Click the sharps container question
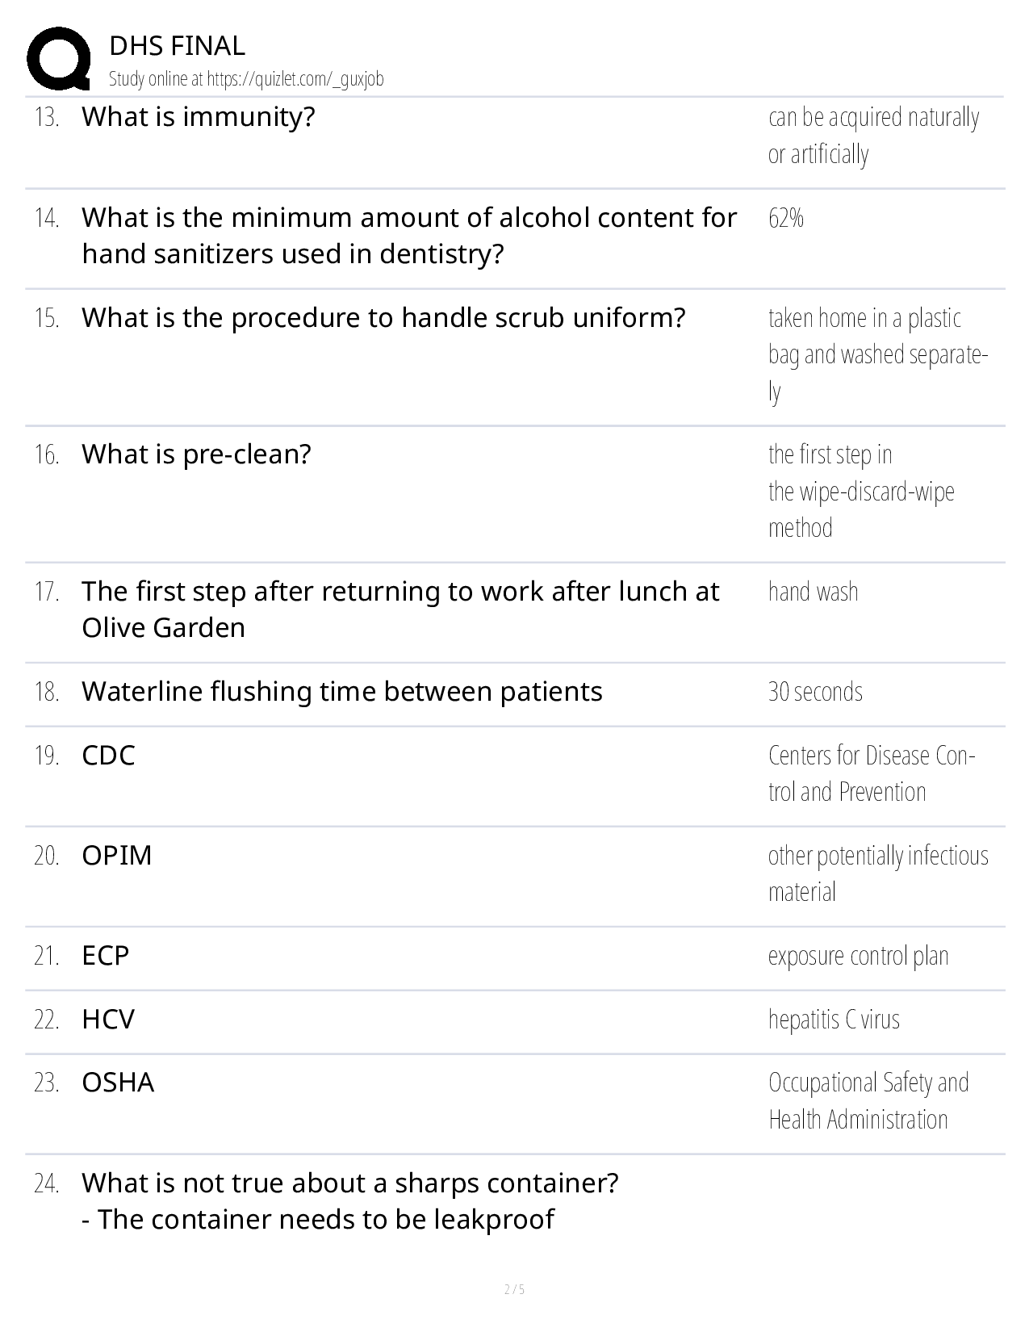 click(x=350, y=1183)
